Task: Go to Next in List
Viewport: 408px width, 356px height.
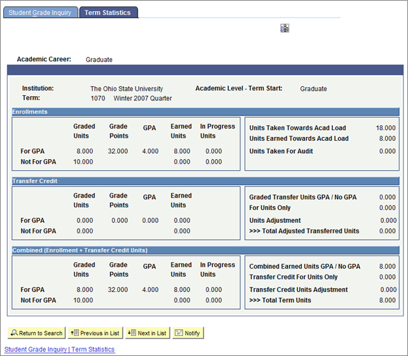Action: coord(147,333)
